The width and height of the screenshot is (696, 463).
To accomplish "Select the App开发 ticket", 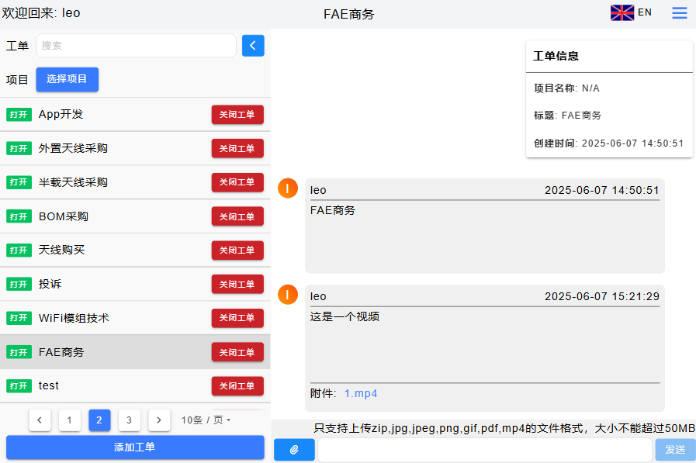I will click(61, 114).
